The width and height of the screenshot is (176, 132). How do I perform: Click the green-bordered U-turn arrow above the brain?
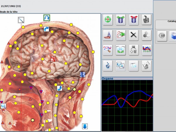(x=47, y=18)
